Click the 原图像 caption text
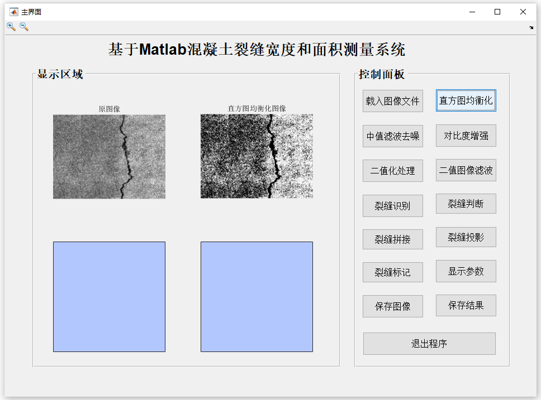 point(109,109)
